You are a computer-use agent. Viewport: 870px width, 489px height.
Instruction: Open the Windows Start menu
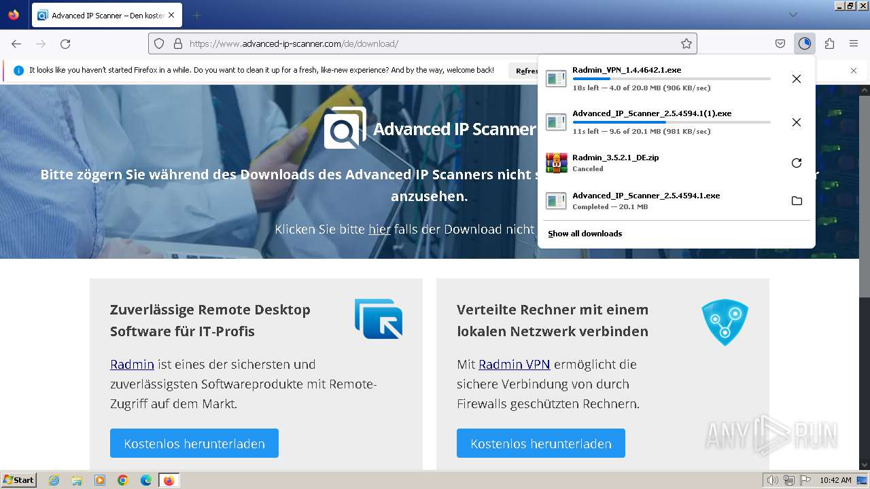(x=18, y=480)
